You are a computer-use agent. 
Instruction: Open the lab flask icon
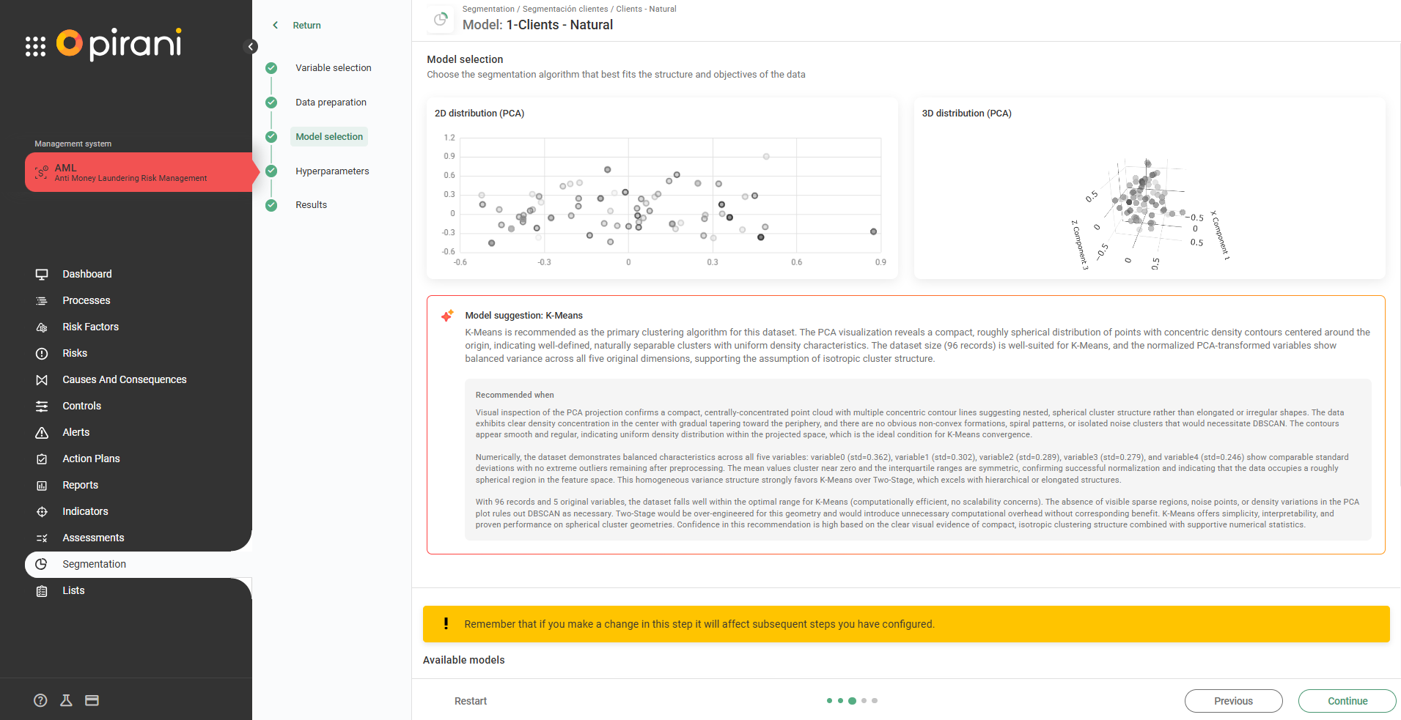tap(66, 700)
